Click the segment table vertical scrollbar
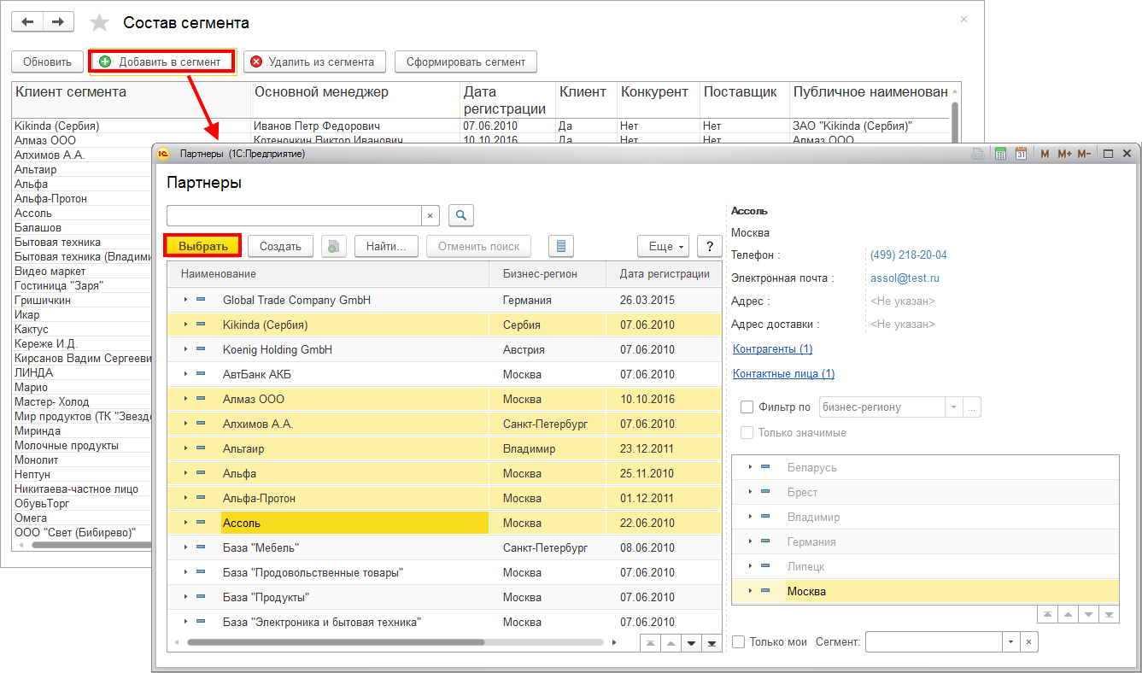Screen dimensions: 1142x673 pyautogui.click(x=955, y=121)
